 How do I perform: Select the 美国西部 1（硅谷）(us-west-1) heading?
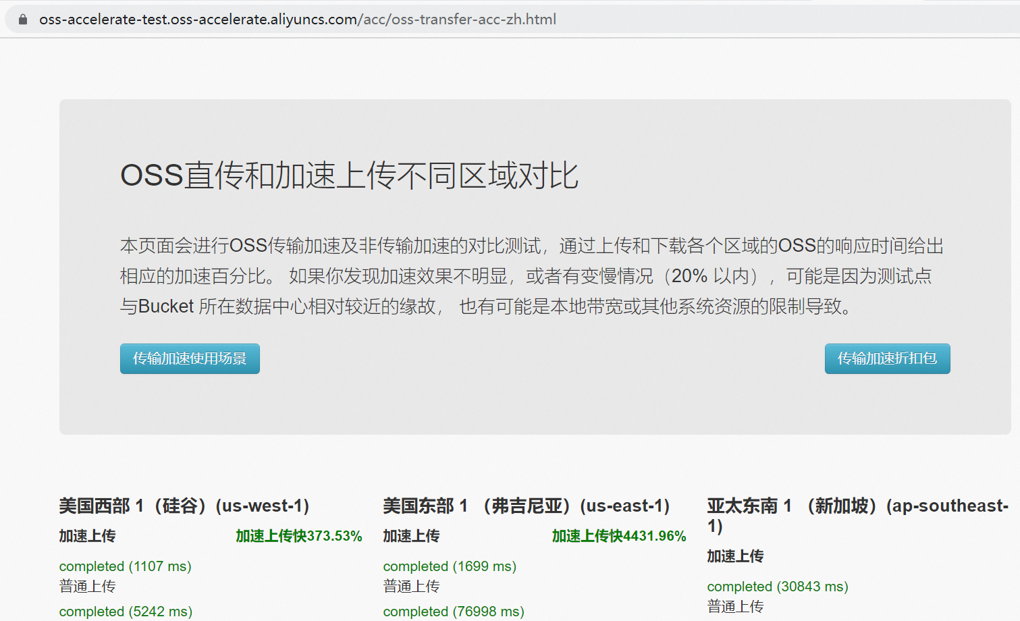coord(184,506)
